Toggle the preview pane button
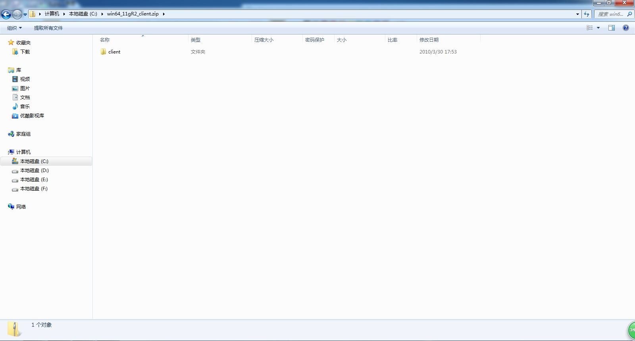The height and width of the screenshot is (341, 635). tap(612, 28)
